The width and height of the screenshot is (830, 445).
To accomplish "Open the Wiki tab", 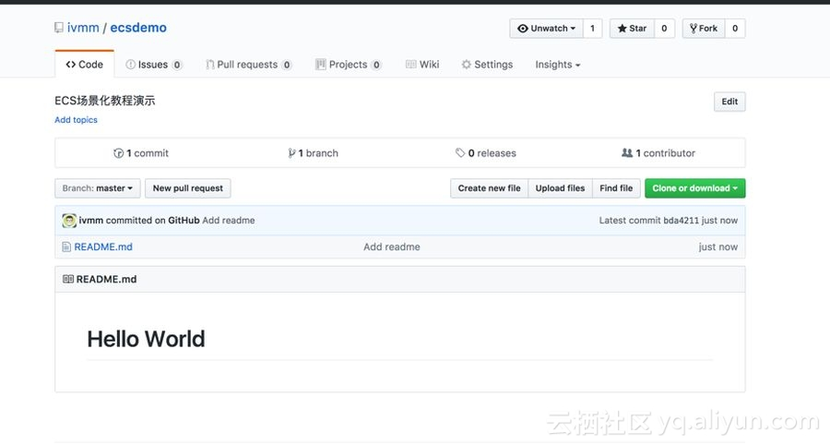I will 422,65.
